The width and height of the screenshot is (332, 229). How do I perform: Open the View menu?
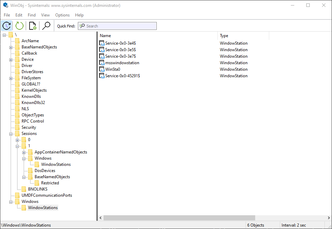(45, 15)
